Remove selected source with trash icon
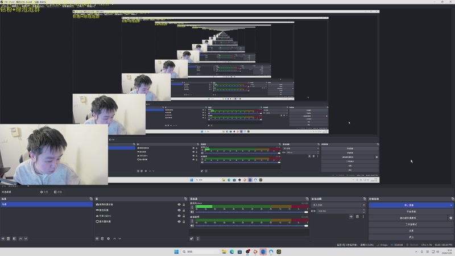This screenshot has width=455, height=256. (x=102, y=238)
